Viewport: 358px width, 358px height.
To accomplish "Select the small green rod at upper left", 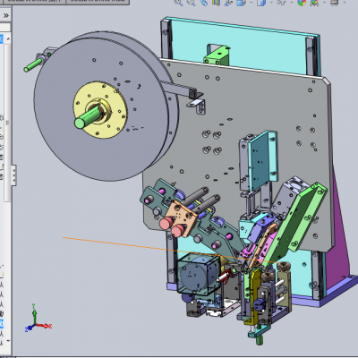I will 33,65.
